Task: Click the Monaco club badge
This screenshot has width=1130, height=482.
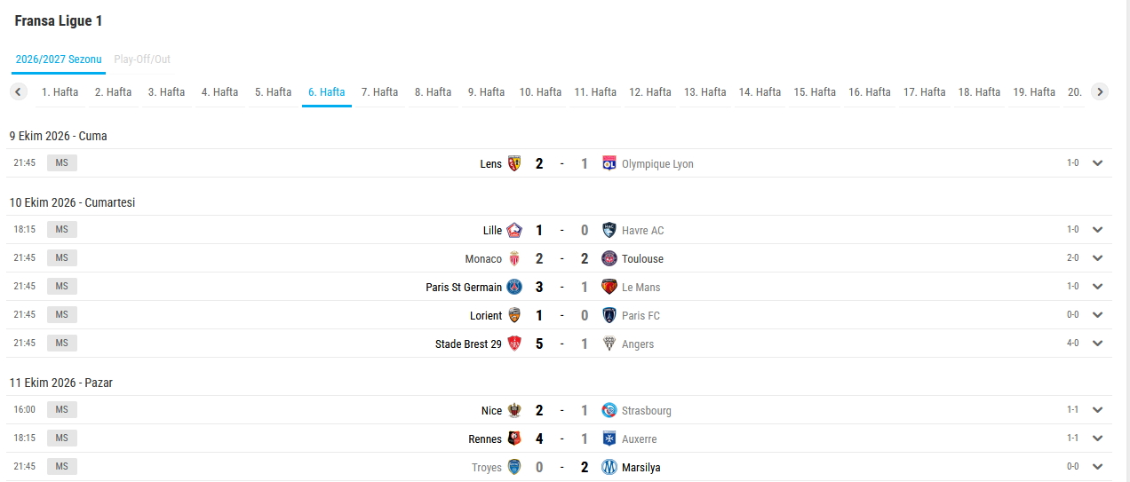Action: tap(514, 258)
